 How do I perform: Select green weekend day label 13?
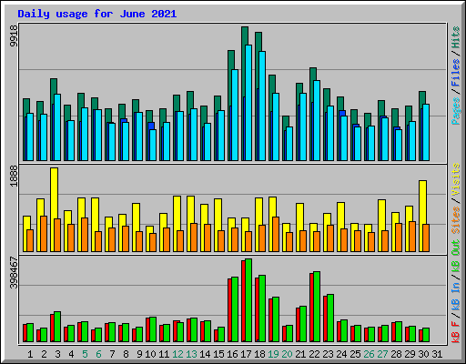(x=191, y=354)
